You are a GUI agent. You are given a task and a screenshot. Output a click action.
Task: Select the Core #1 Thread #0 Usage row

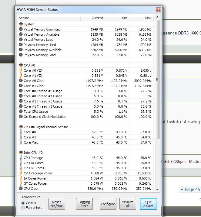click(85, 101)
